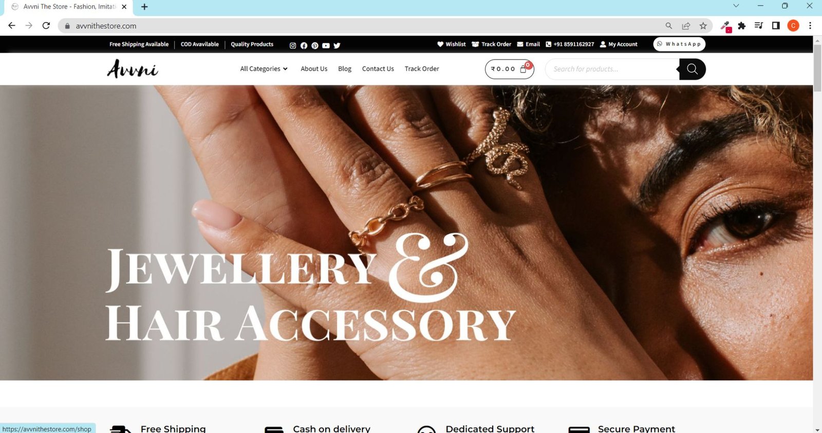Expand the tab search chevron

pyautogui.click(x=736, y=6)
